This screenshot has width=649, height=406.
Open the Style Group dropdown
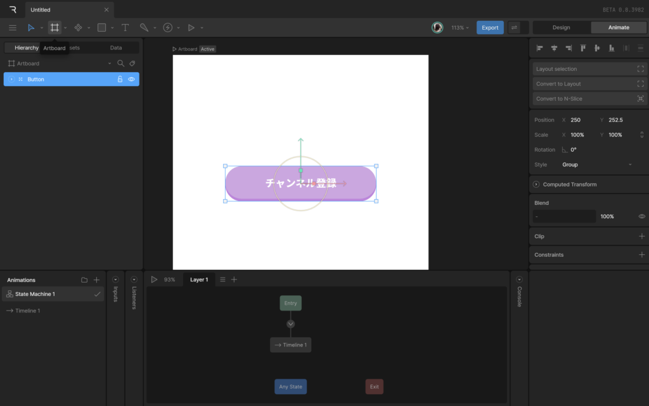pyautogui.click(x=596, y=164)
